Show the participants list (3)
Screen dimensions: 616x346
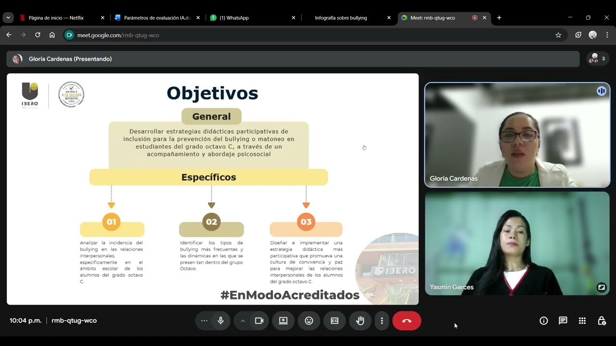coord(598,59)
